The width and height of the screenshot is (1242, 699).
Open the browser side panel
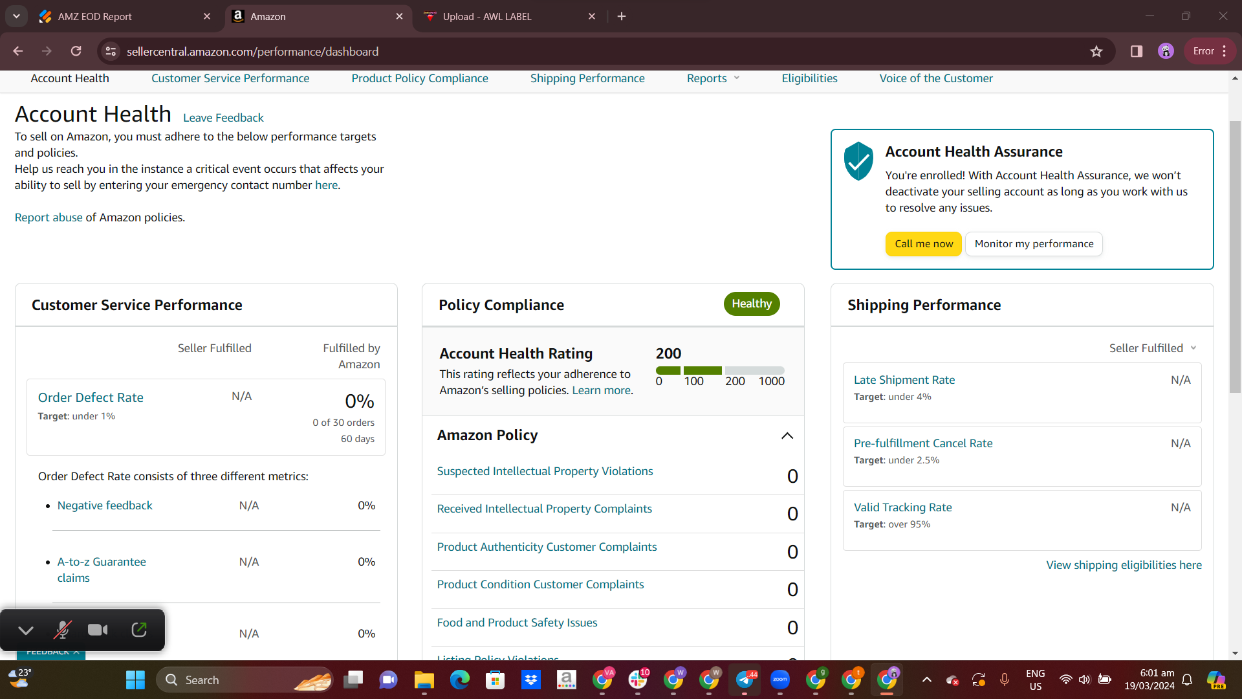pos(1137,51)
